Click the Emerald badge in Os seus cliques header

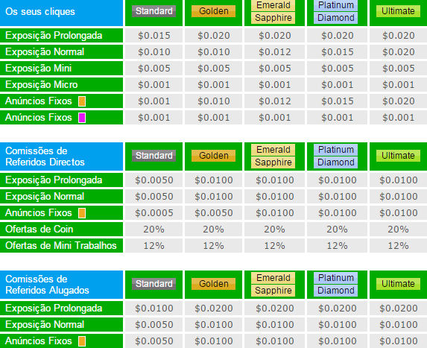(273, 5)
